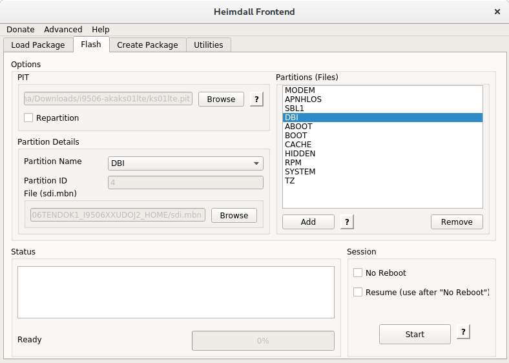
Task: Select SYSTEM in the partitions list
Action: [x=382, y=172]
